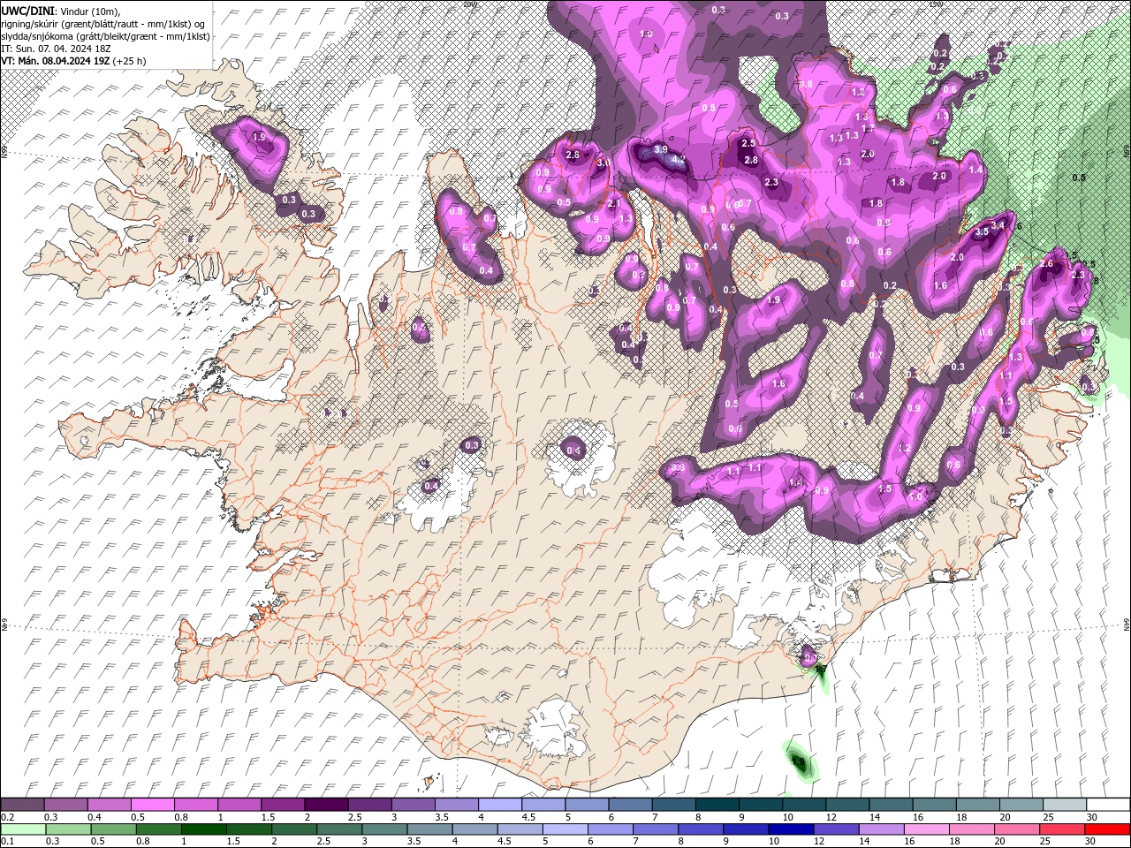Click the green rain cell offshore south of Iceland

801,762
